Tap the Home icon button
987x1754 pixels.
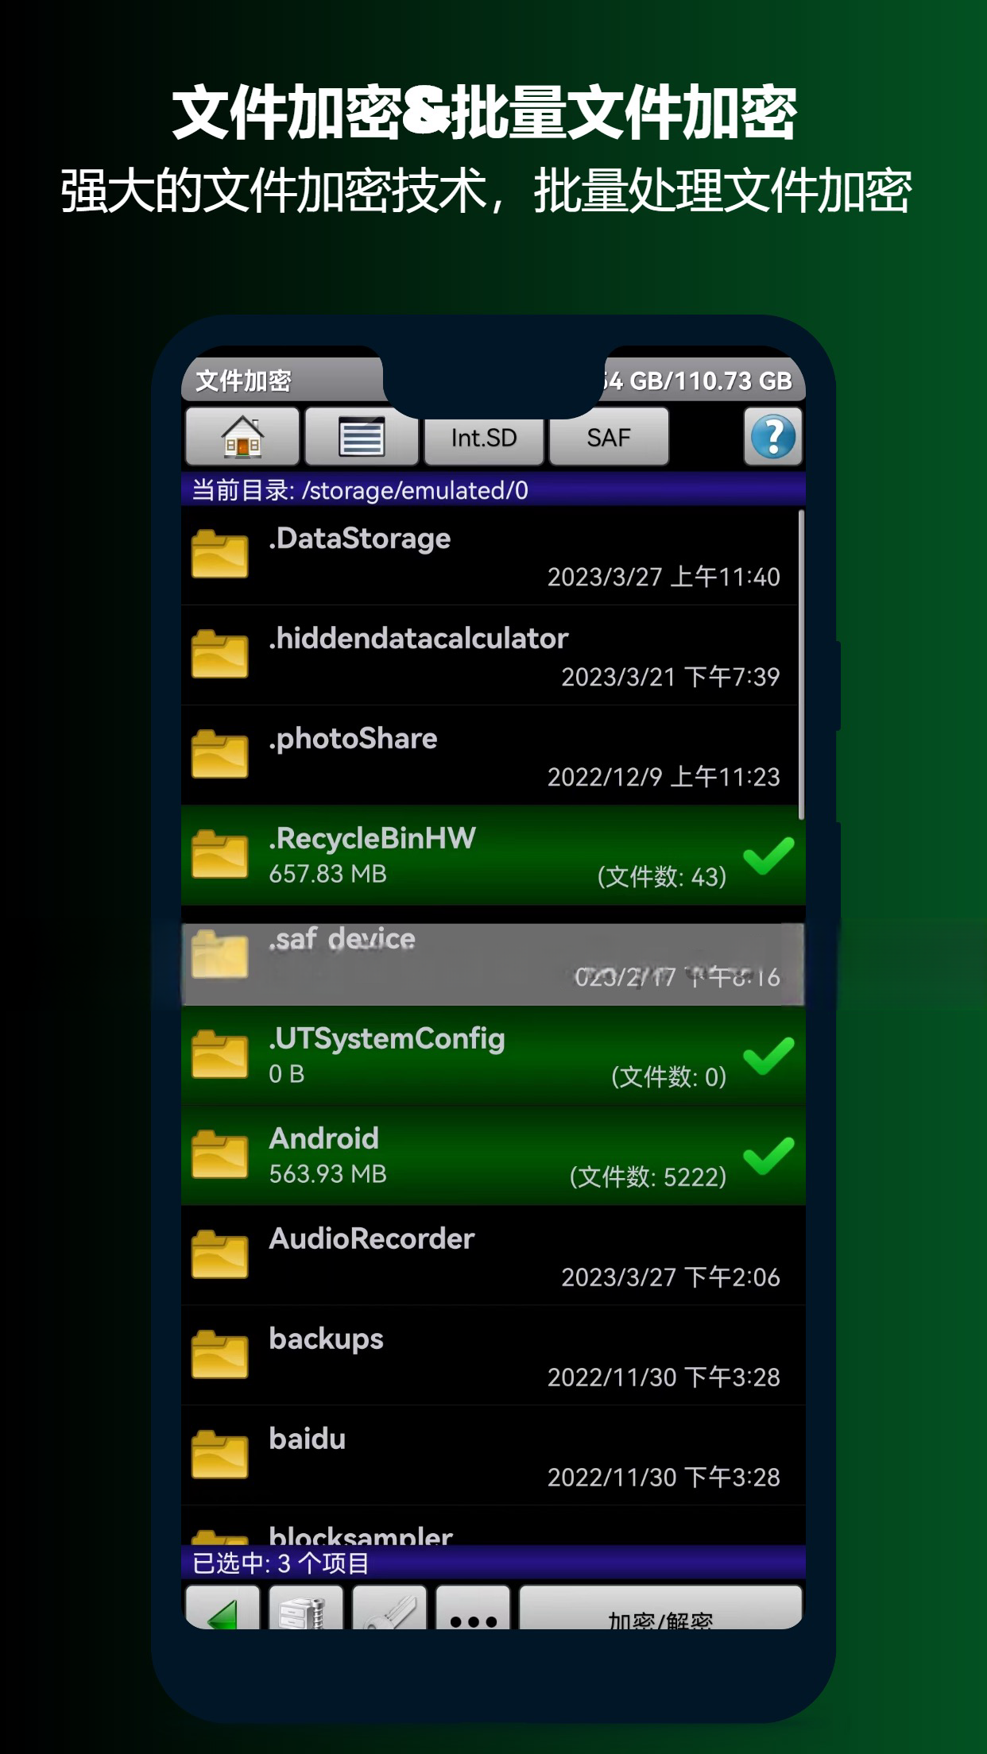point(242,437)
